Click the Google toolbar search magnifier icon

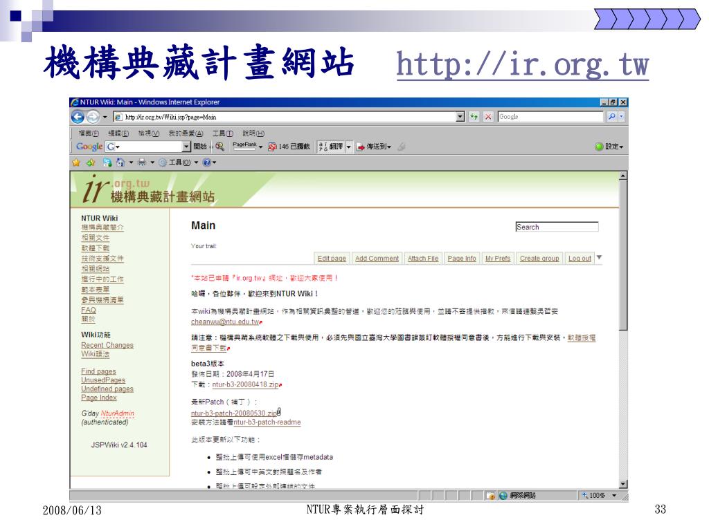click(x=219, y=147)
